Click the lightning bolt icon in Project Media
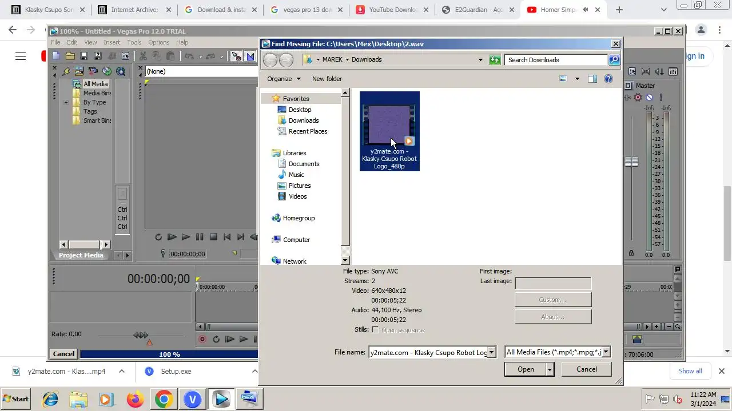 point(66,71)
